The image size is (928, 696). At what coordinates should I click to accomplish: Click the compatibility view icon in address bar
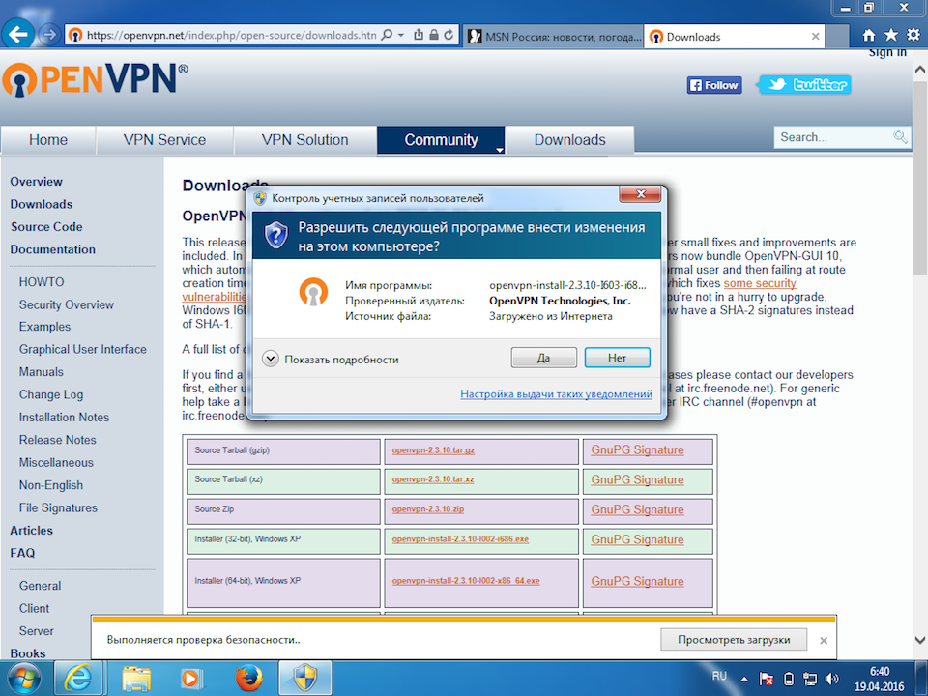(x=419, y=35)
